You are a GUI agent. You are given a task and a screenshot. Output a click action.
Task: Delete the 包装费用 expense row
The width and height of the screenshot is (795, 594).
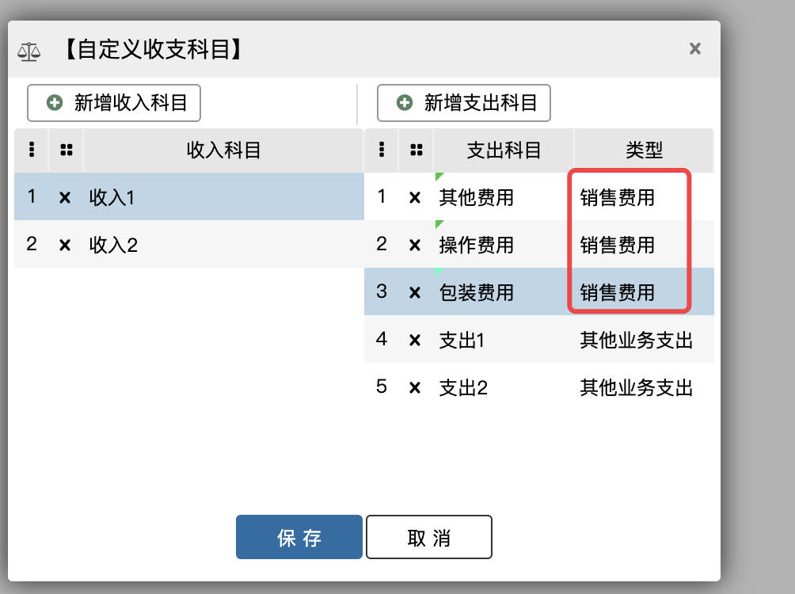click(414, 292)
